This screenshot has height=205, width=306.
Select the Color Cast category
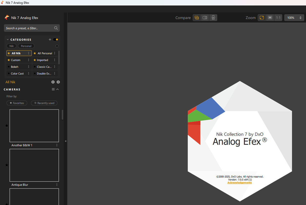click(x=19, y=74)
